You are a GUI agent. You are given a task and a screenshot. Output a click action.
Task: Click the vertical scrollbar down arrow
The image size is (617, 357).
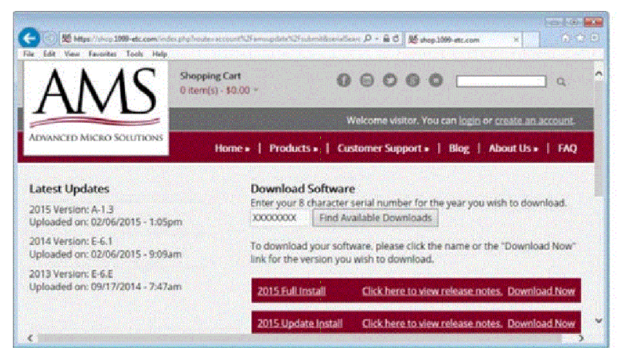coord(598,321)
